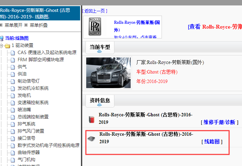Click the 菜单展开 icon

[1, 25]
